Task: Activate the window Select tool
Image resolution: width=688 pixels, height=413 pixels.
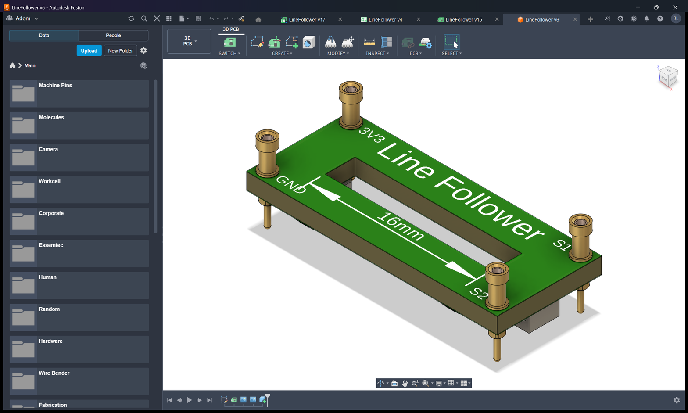Action: [x=451, y=42]
